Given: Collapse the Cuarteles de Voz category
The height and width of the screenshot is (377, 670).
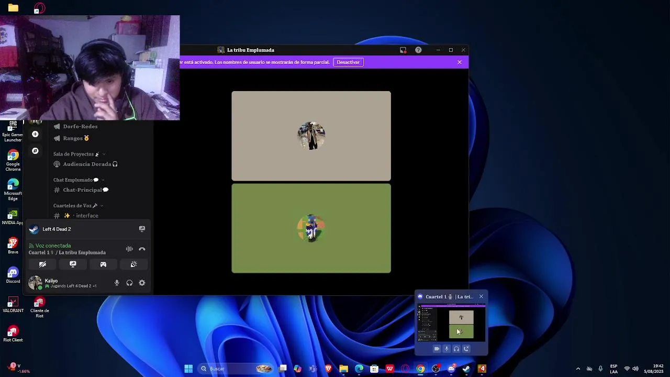Looking at the screenshot, I should (x=78, y=205).
